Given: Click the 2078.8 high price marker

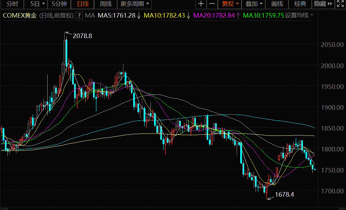Looking at the screenshot, I should click(82, 36).
